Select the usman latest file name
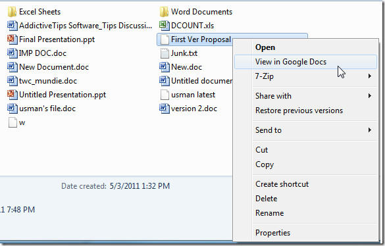 (x=193, y=95)
